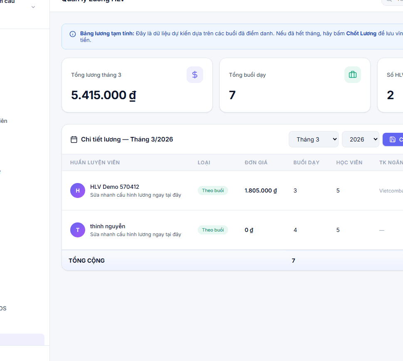Expand the sidebar chevron at the top
The width and height of the screenshot is (403, 361).
(33, 7)
